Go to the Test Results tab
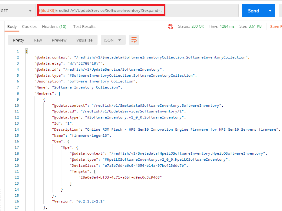Image resolution: width=282 pixels, height=211 pixels. pyautogui.click(x=84, y=26)
